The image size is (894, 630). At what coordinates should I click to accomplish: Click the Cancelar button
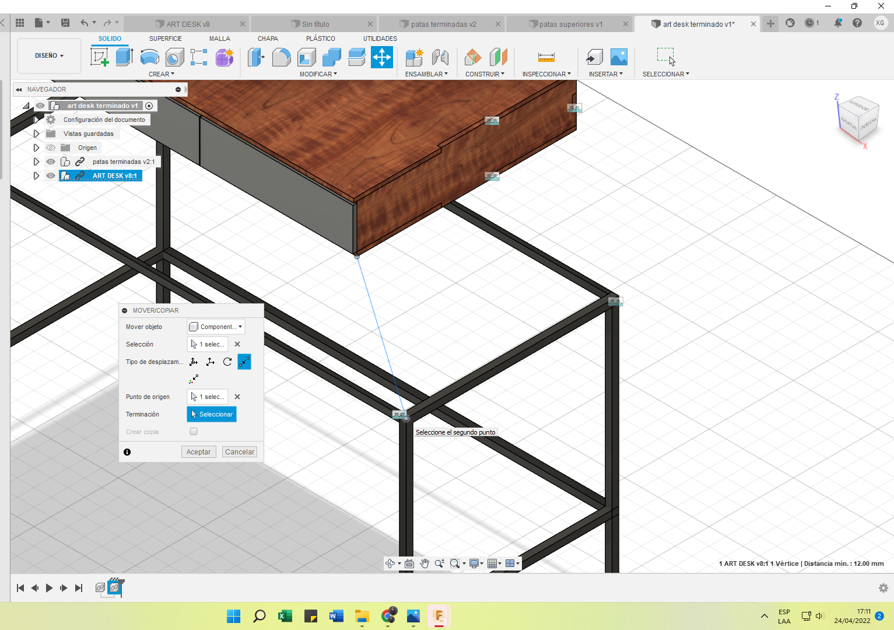click(x=240, y=452)
